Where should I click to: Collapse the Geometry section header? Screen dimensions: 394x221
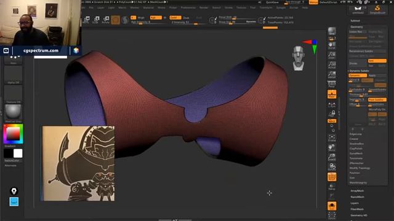[x=356, y=27]
